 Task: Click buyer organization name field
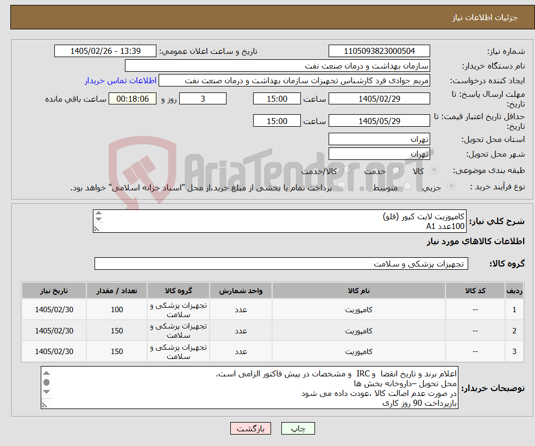click(x=278, y=66)
